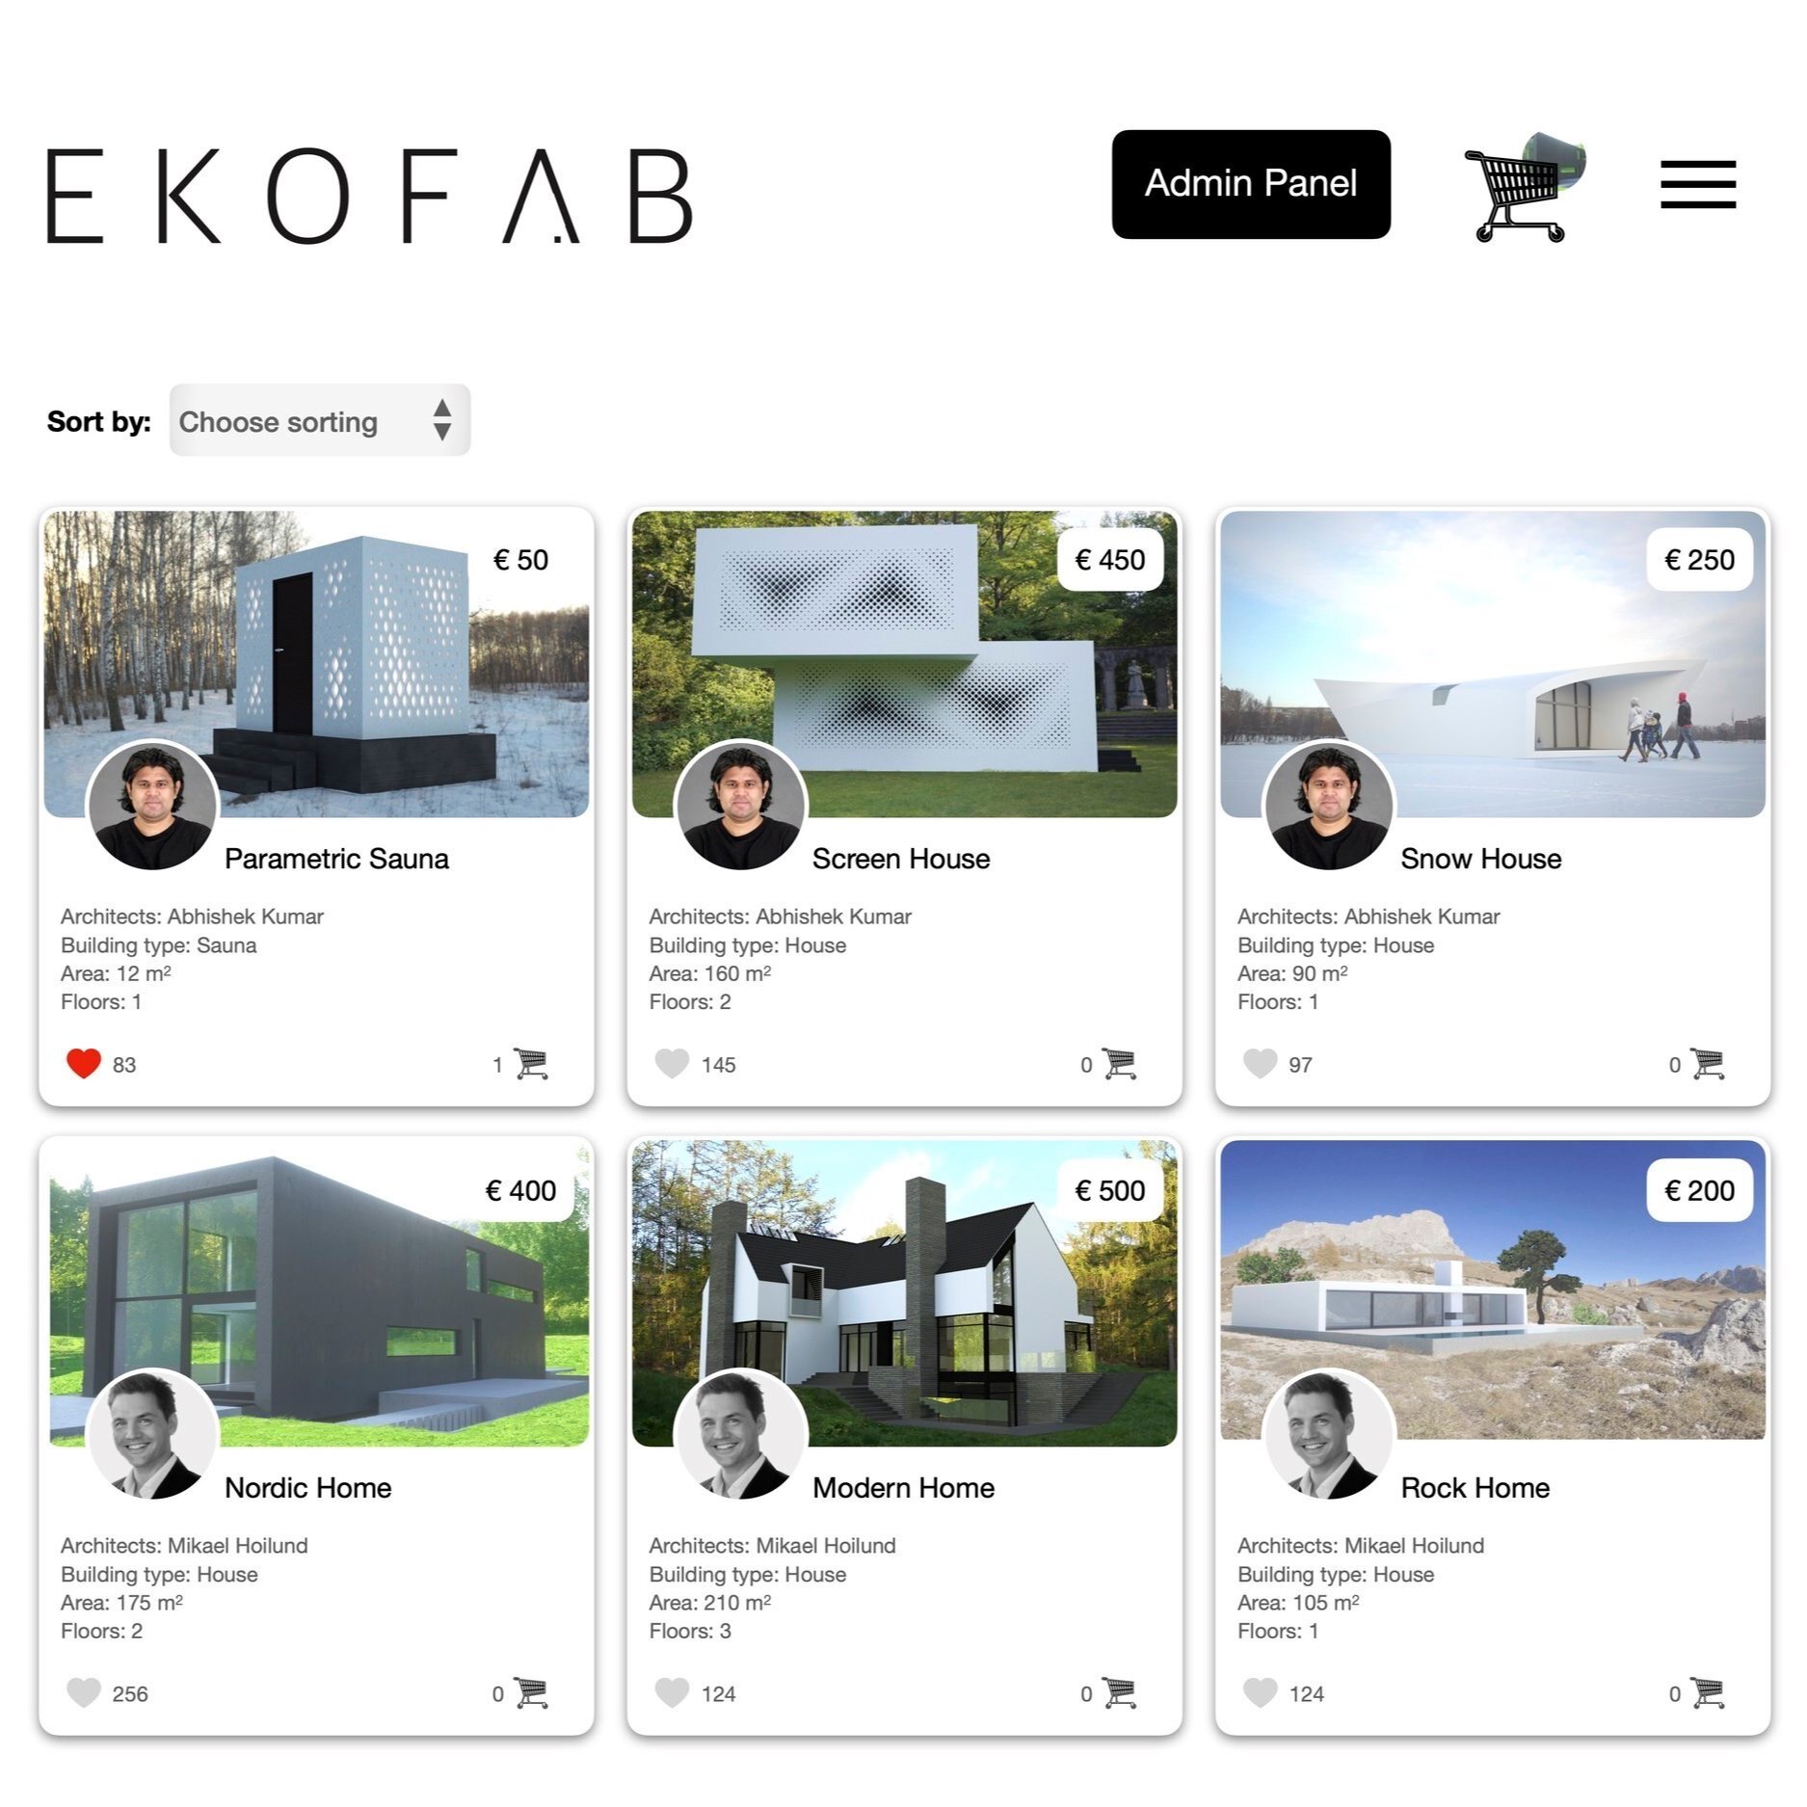The width and height of the screenshot is (1807, 1807).
Task: Click the EKOFAB logo
Action: (370, 195)
